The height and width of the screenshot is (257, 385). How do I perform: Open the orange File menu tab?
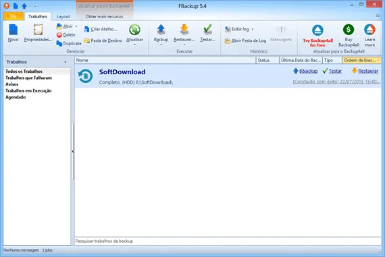[14, 16]
